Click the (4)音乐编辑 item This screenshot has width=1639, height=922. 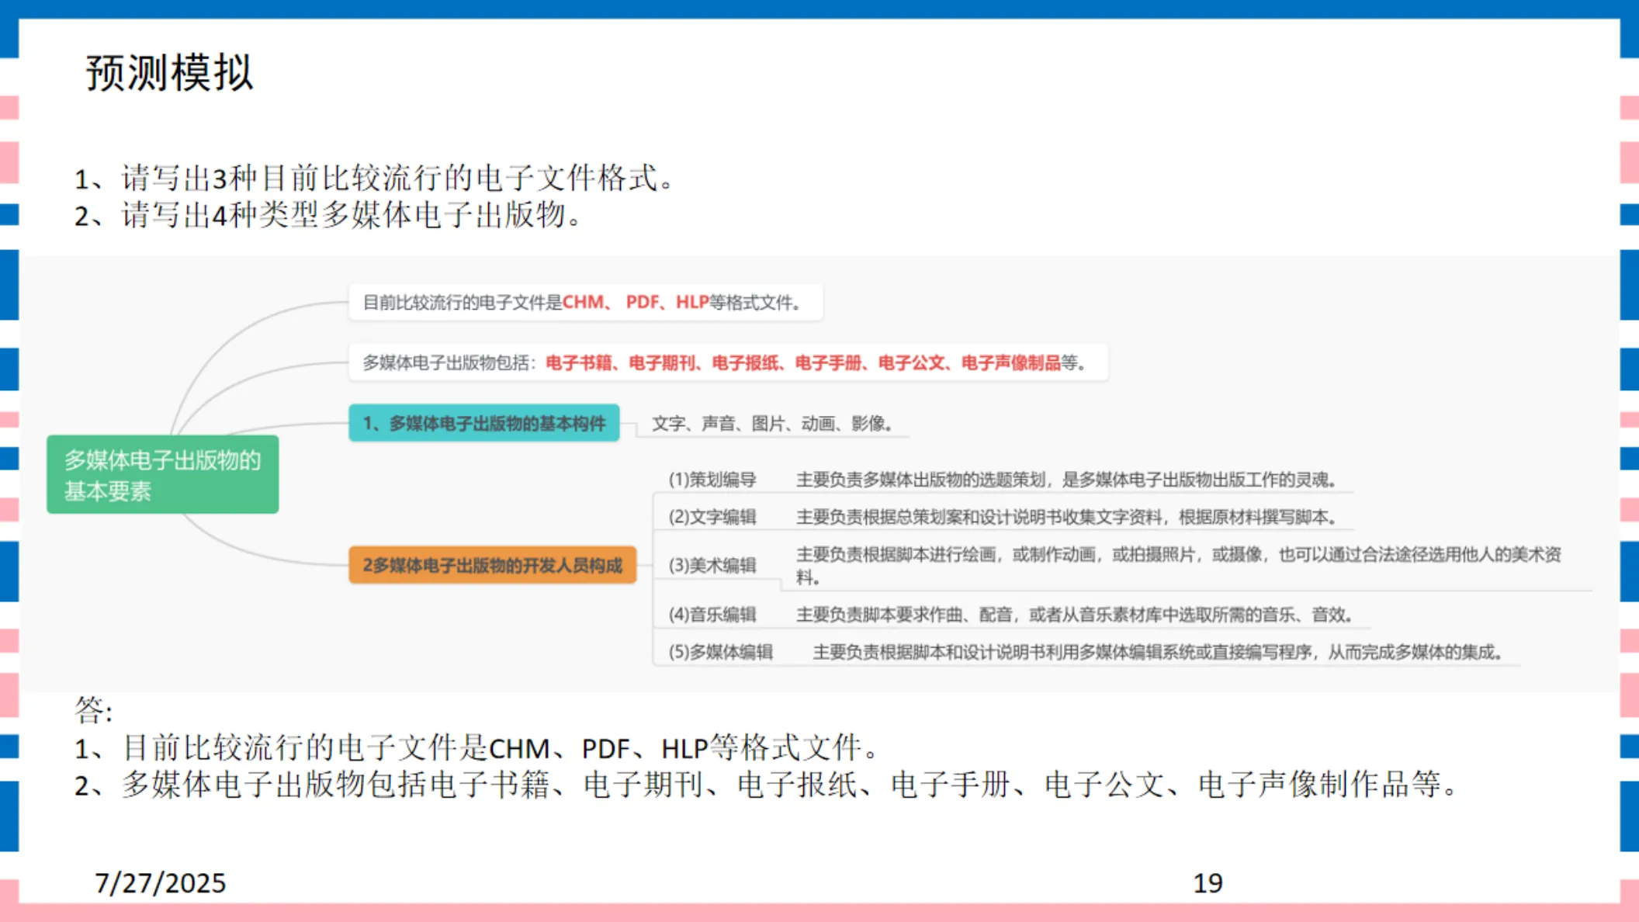pos(712,615)
